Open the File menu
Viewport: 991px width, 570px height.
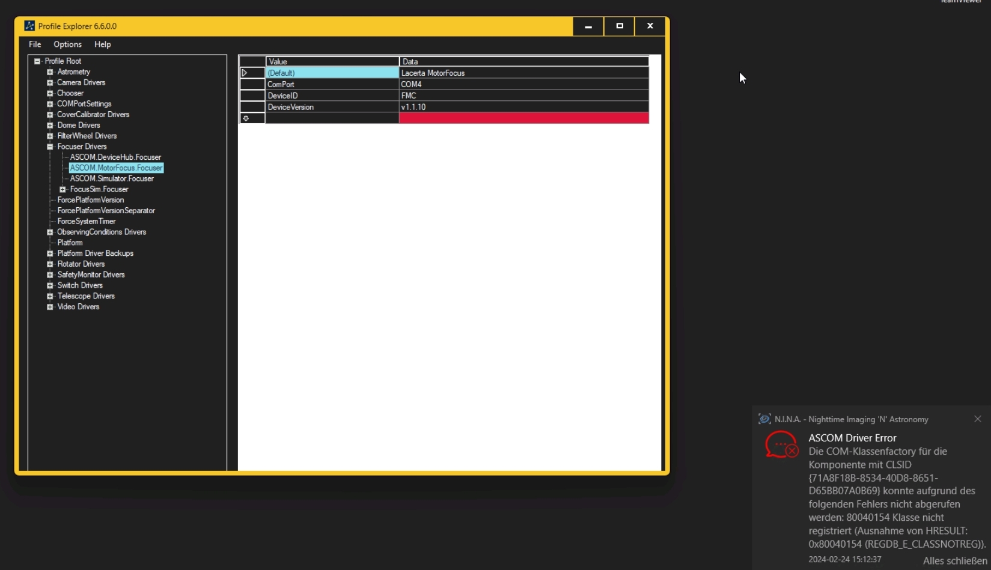click(35, 44)
